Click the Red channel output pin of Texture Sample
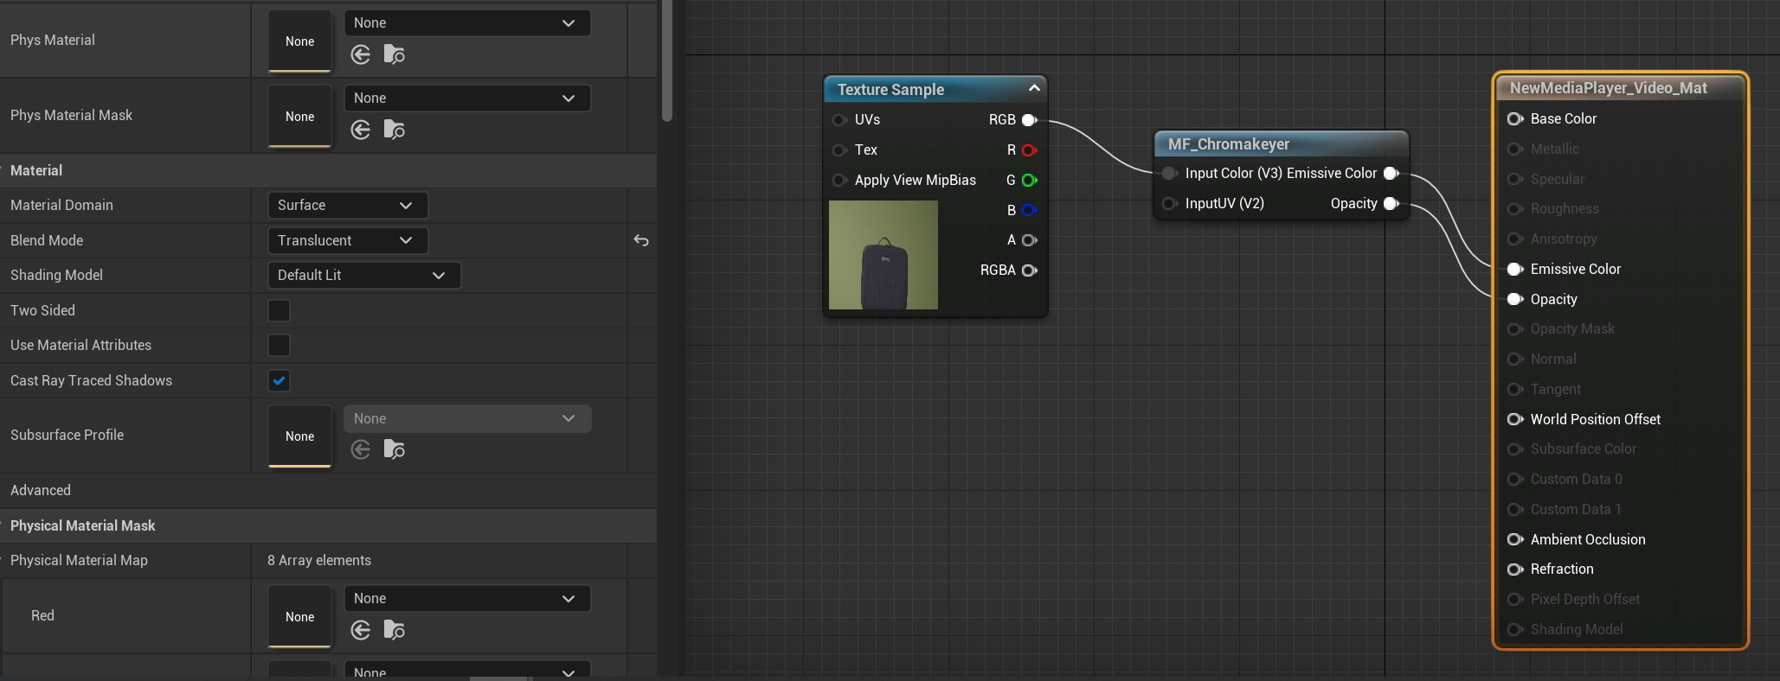 click(1029, 150)
